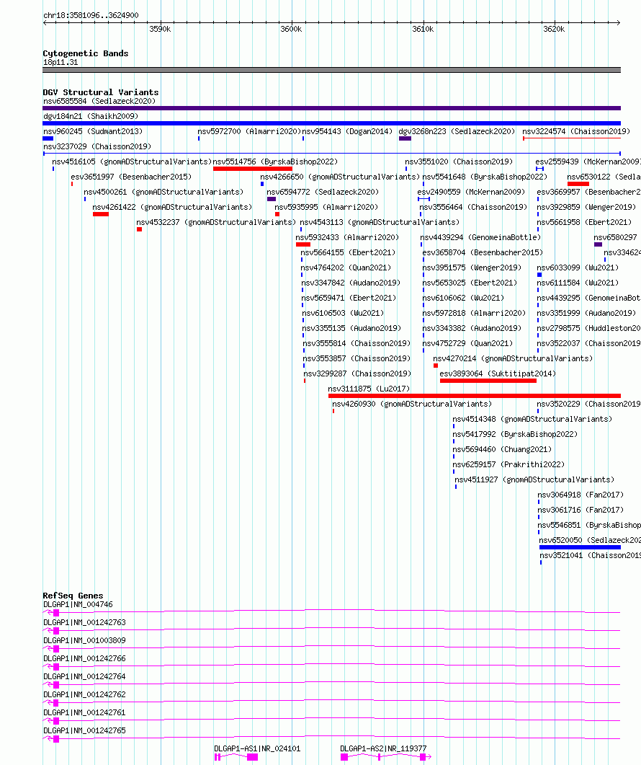This screenshot has height=765, width=641.
Task: Open DLGAP1-AS2|NR_119377 gene label
Action: coord(383,748)
